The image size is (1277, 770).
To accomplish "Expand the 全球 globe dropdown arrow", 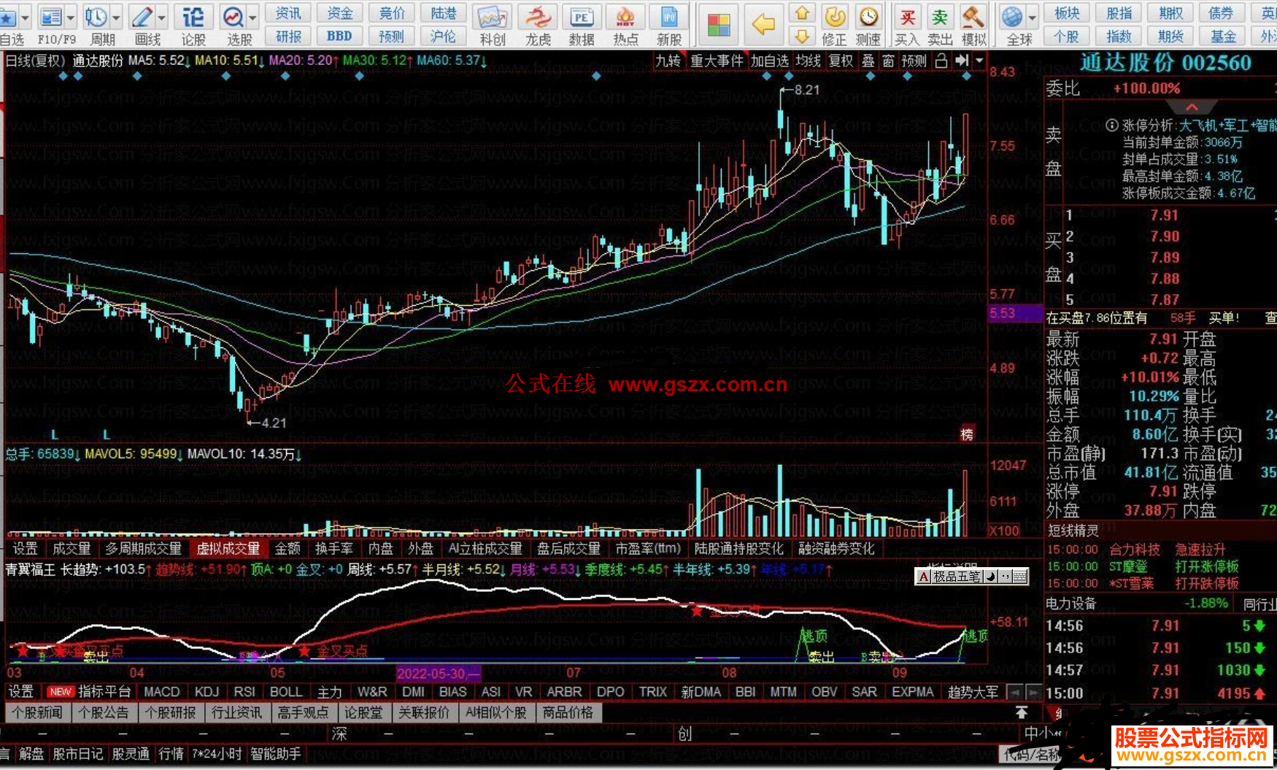I will [1032, 17].
